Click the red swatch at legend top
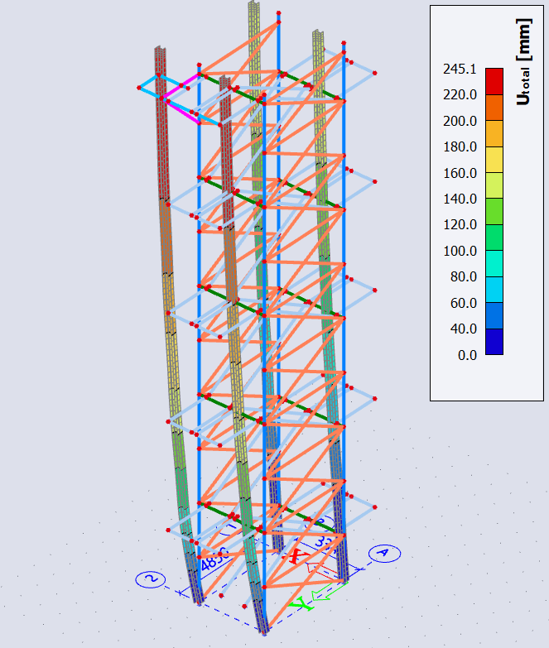 pos(494,81)
